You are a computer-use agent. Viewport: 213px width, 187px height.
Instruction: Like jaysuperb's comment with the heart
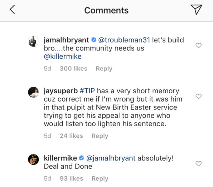pyautogui.click(x=198, y=96)
